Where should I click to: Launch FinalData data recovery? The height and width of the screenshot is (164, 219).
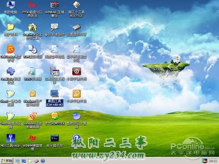tap(11, 71)
